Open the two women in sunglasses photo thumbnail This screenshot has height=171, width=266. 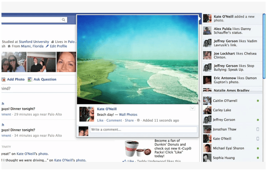tap(14, 62)
